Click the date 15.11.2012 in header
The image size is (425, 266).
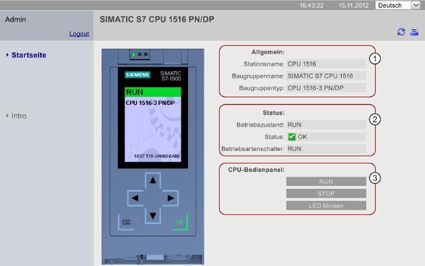pyautogui.click(x=353, y=5)
